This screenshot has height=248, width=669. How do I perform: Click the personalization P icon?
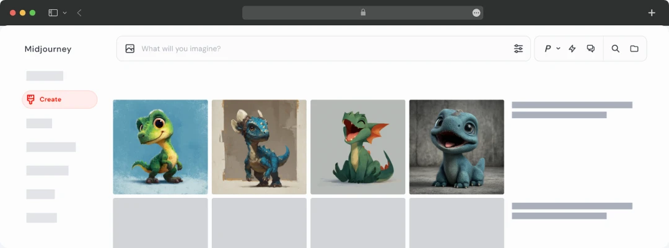point(548,49)
